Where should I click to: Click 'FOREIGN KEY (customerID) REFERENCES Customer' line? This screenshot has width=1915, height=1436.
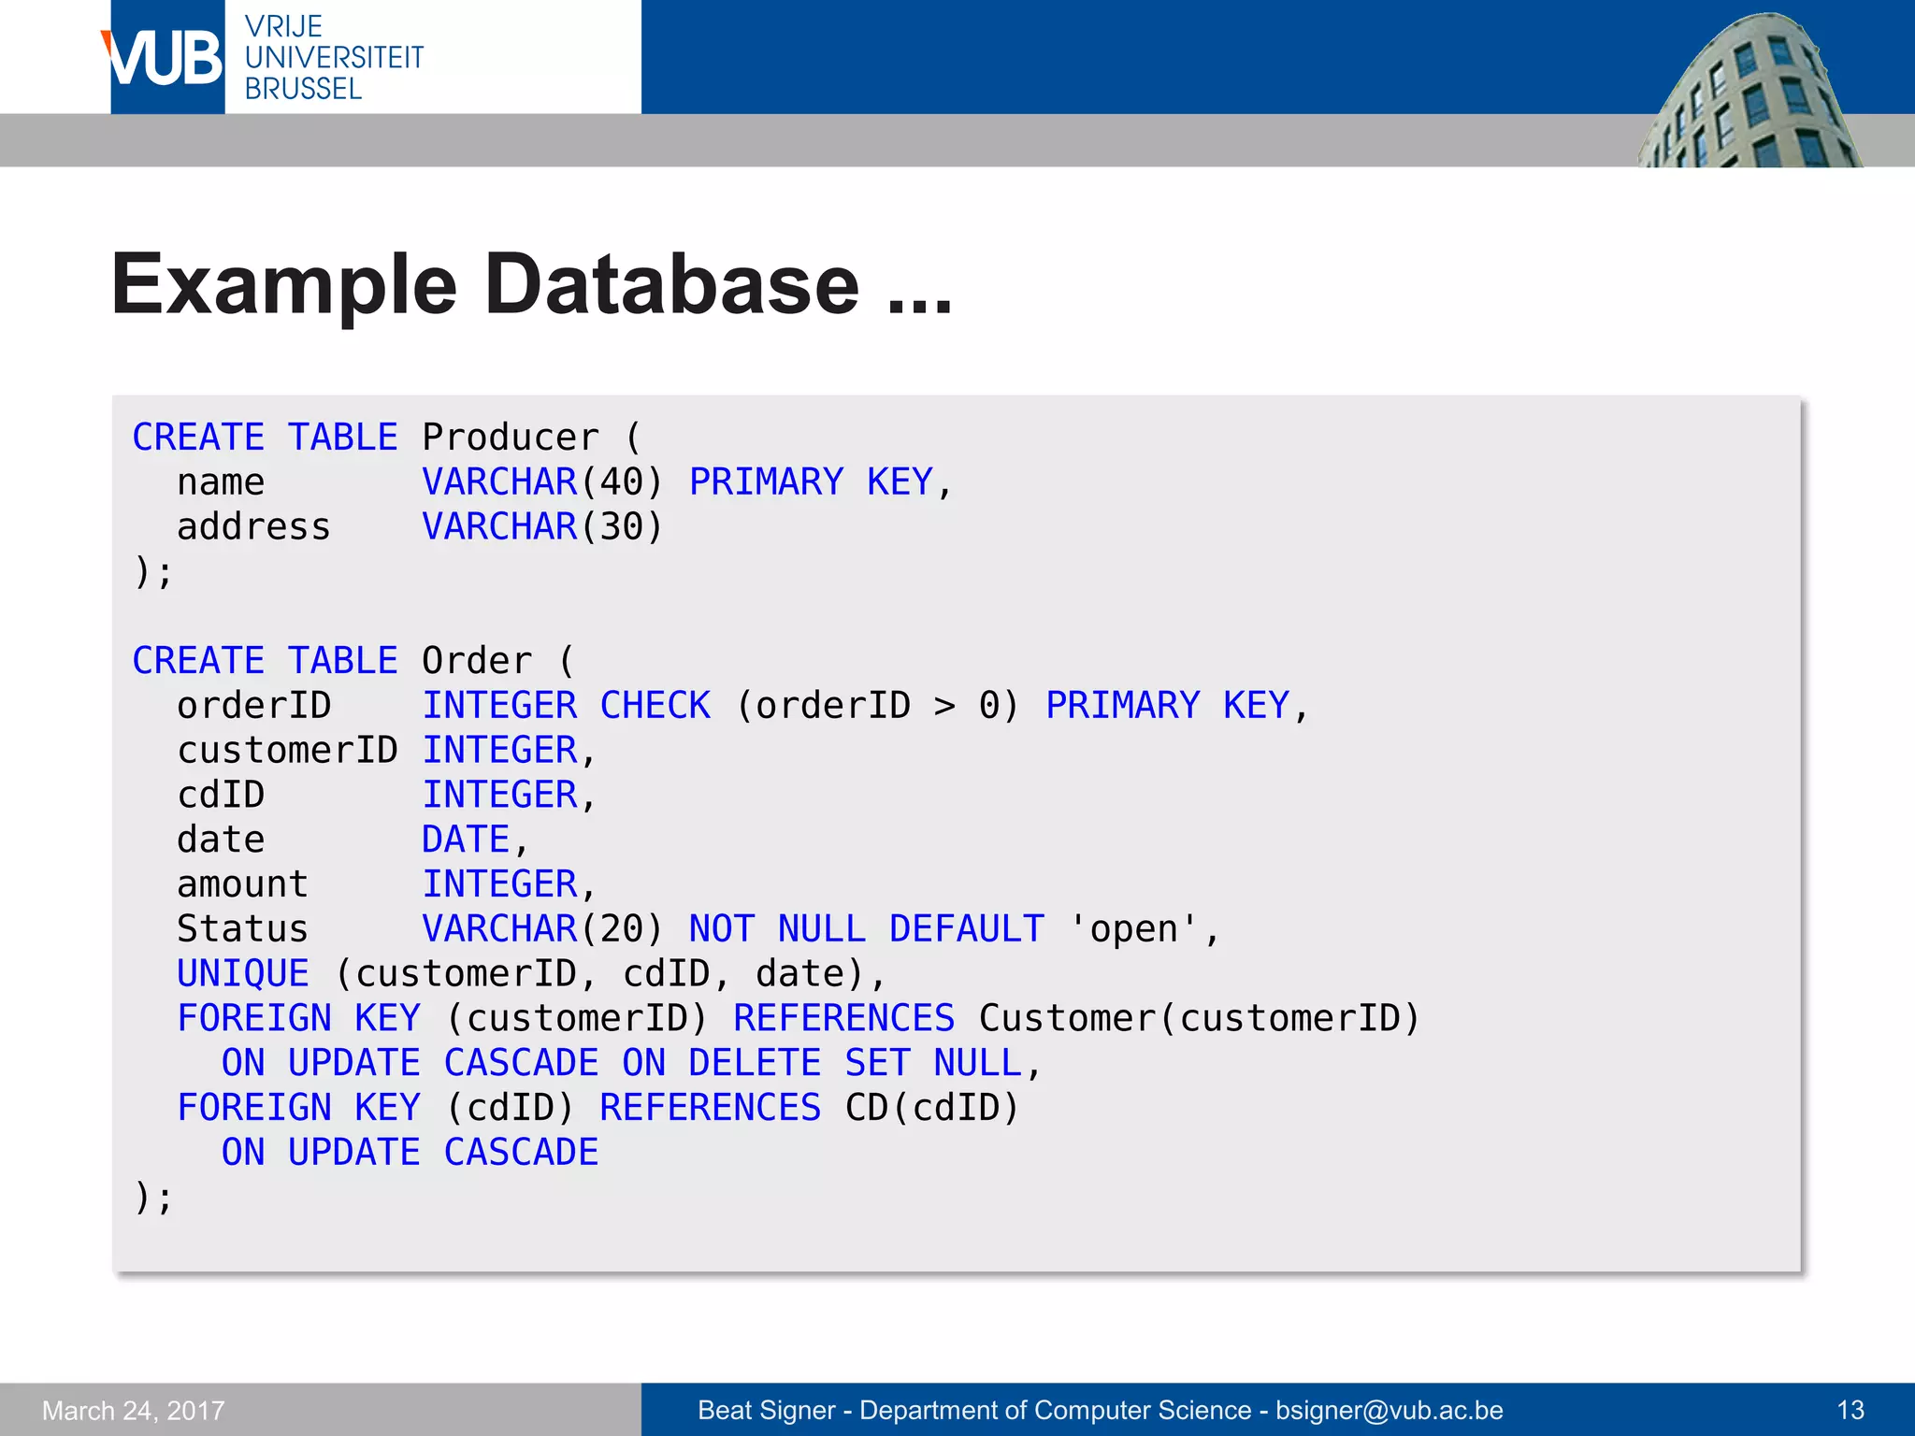tap(799, 1018)
